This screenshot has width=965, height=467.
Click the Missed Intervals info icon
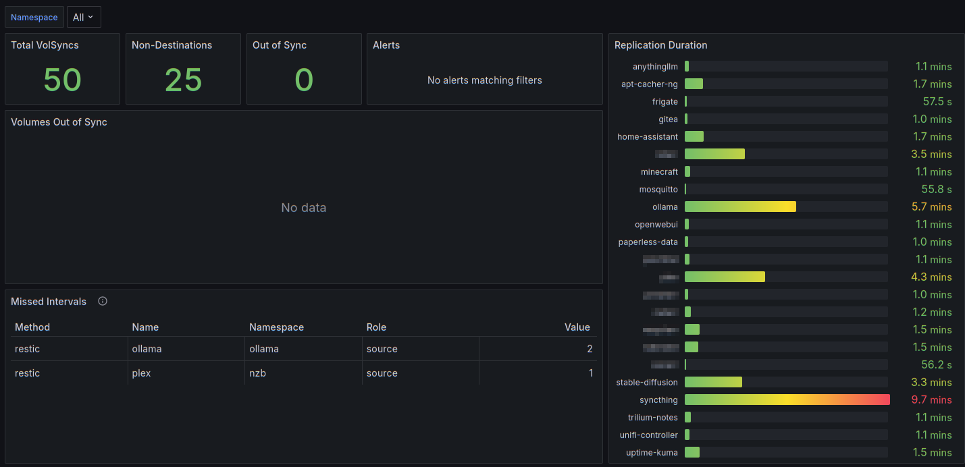(103, 302)
